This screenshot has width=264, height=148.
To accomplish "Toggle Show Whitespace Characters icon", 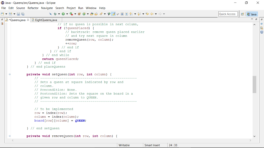I will point(127,14).
